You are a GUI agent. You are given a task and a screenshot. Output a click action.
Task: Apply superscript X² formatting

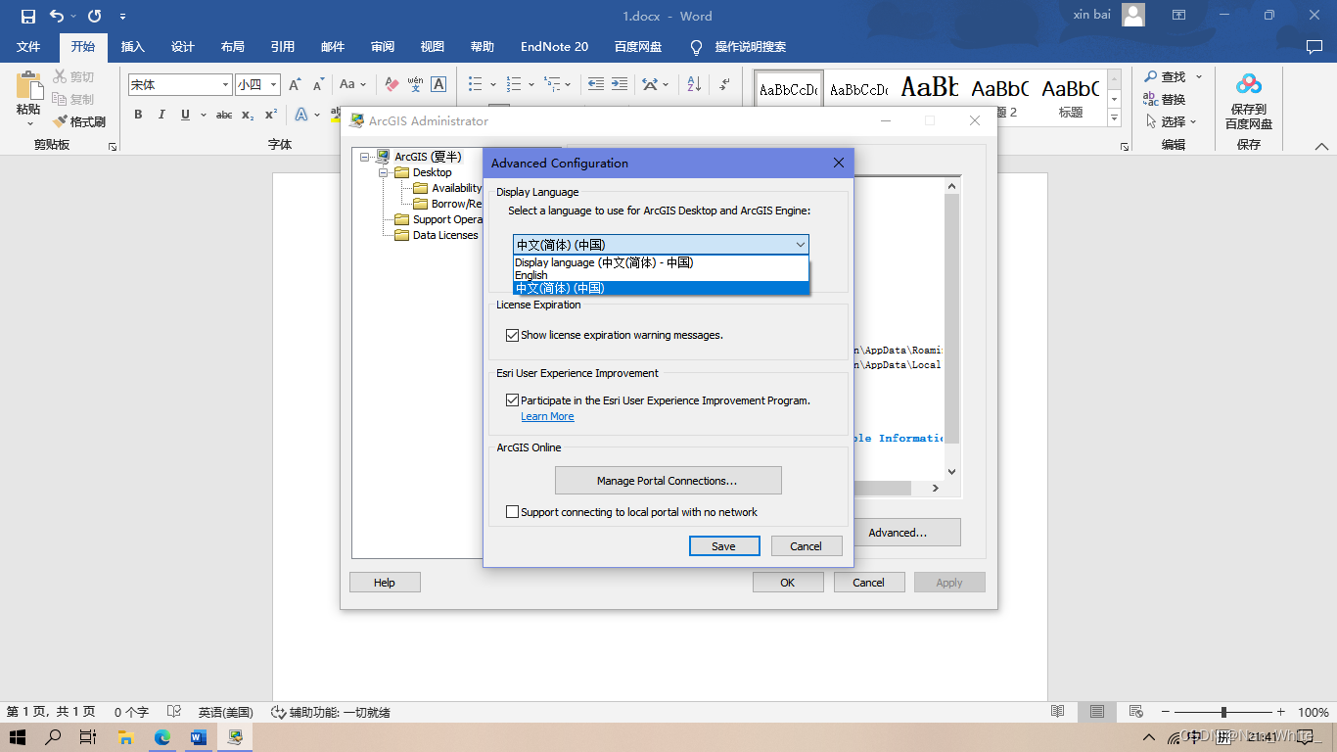tap(271, 115)
